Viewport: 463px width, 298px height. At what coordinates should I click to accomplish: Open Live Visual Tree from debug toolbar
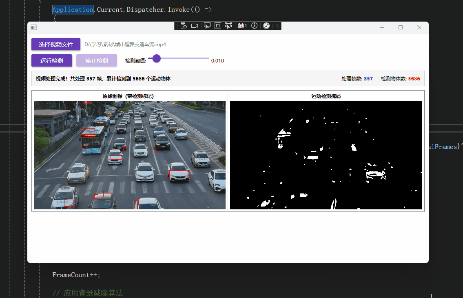[184, 26]
